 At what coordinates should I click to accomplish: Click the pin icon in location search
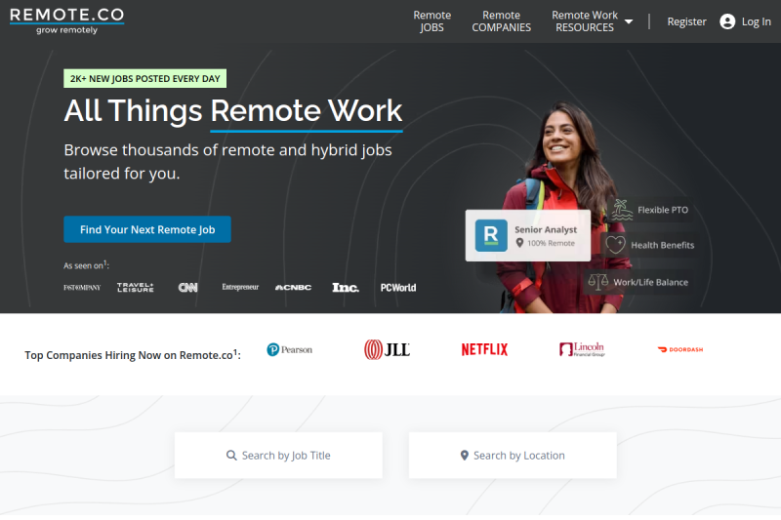pos(465,456)
